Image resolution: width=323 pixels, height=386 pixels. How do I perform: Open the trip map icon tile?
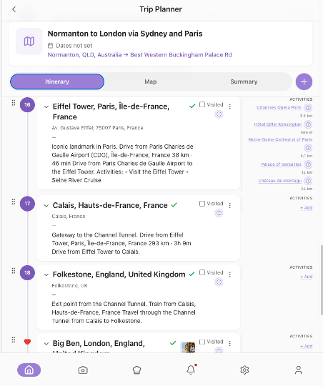click(x=29, y=41)
